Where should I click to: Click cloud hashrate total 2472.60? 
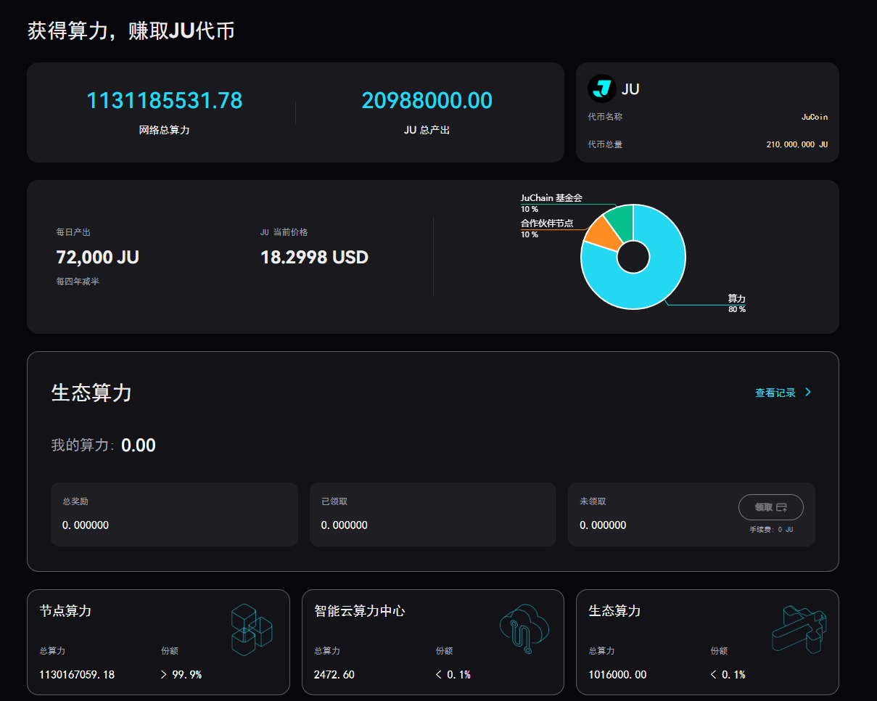pos(334,675)
